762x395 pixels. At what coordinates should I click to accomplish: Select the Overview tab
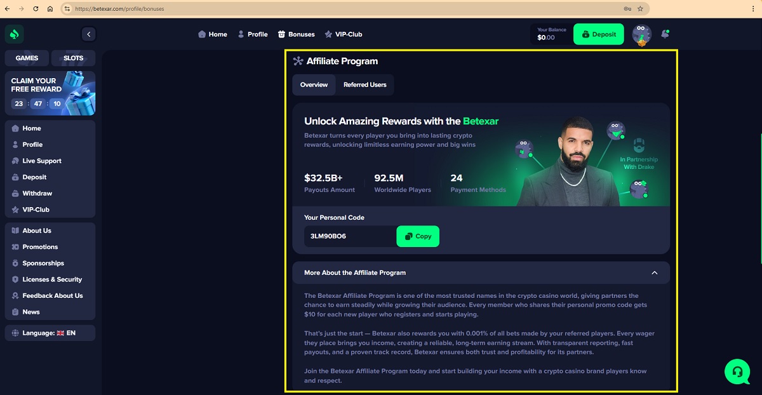click(314, 84)
